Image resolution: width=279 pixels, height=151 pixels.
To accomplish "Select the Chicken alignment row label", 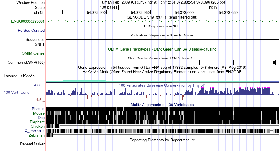I will tap(38, 126).
